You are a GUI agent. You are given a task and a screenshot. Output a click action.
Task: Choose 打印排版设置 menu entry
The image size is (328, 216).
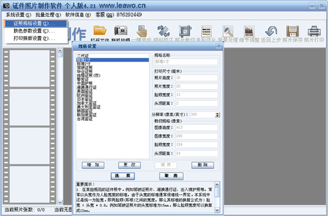coord(36,38)
